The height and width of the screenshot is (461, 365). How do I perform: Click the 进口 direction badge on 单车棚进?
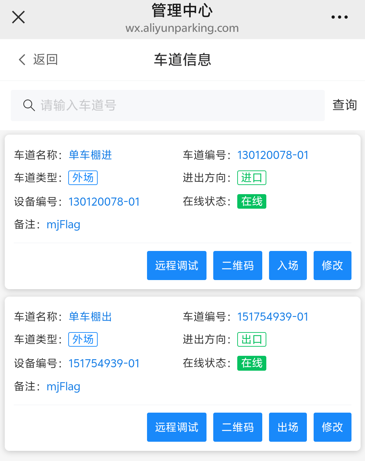pyautogui.click(x=252, y=178)
